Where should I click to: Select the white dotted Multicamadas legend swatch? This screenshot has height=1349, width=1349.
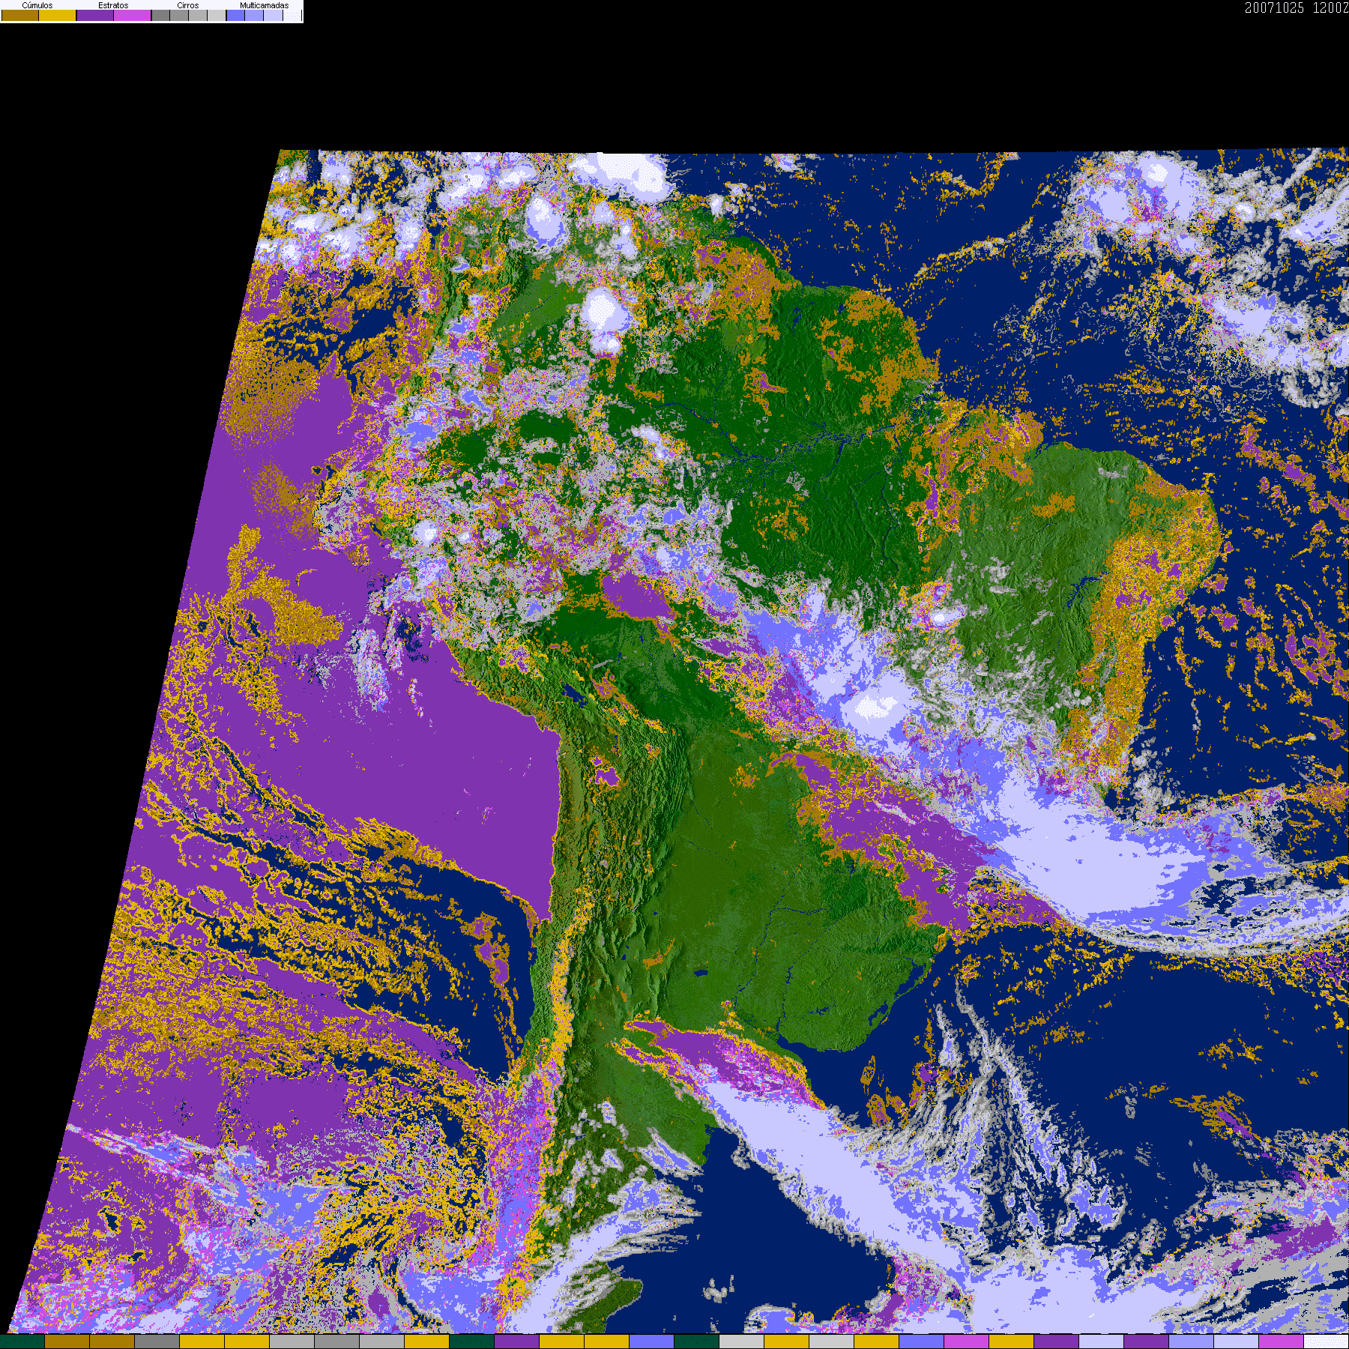click(x=292, y=15)
